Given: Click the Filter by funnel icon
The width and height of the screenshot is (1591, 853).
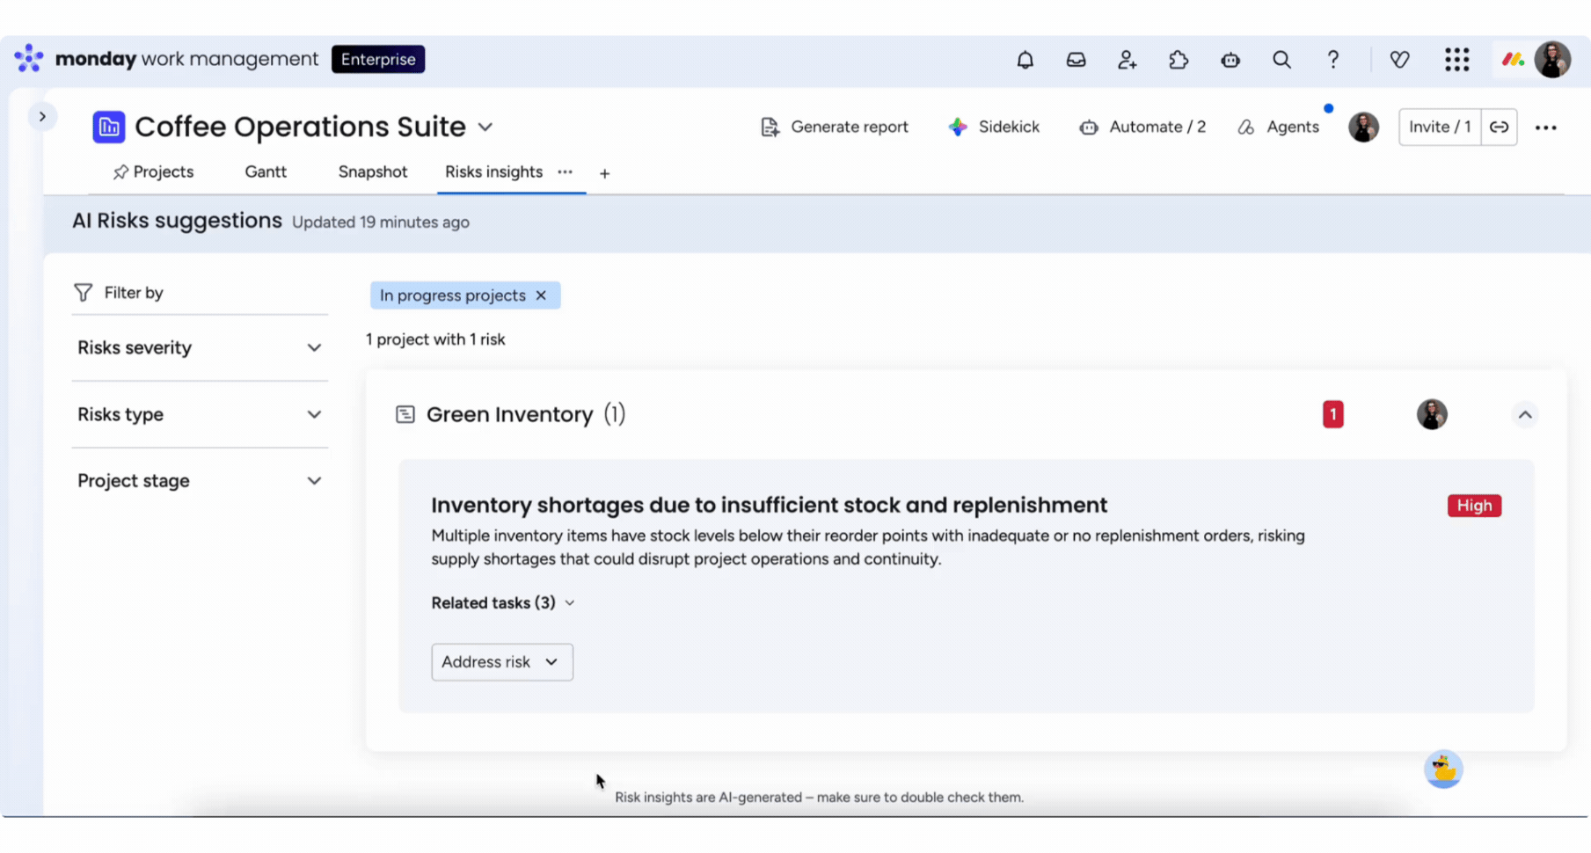Looking at the screenshot, I should [83, 293].
